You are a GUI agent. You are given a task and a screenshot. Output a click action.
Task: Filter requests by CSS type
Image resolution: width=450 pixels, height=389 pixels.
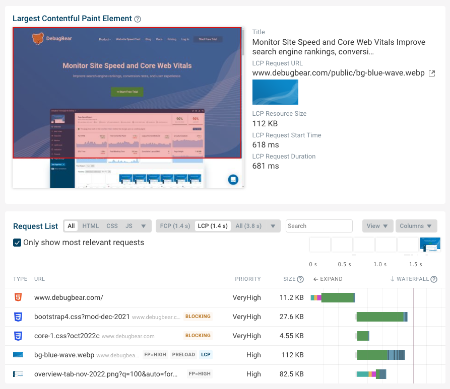click(112, 226)
